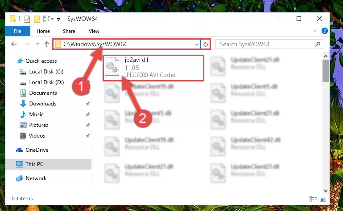Select OneDrive in navigation pane
Viewport: 343px width, 211px height.
pyautogui.click(x=37, y=150)
